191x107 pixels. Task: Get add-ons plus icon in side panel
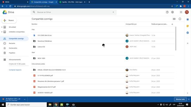tap(188, 43)
